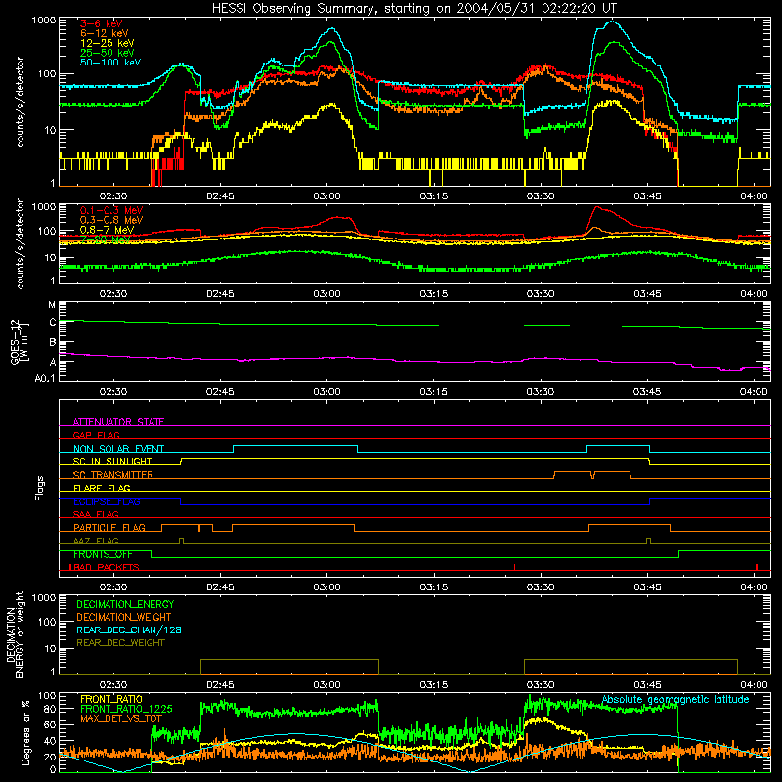Click the 7-20 MeV legend label
782x782 pixels.
(106, 239)
